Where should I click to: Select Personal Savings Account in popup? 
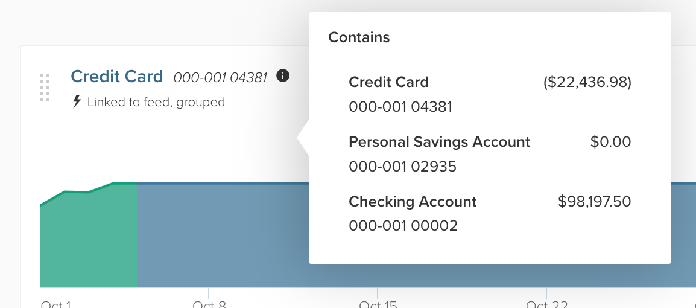coord(439,142)
